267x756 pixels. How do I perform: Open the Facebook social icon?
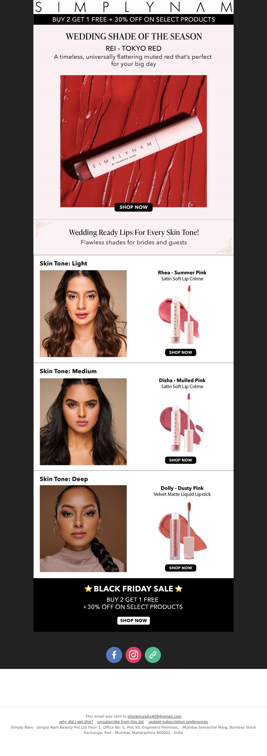coord(114,655)
